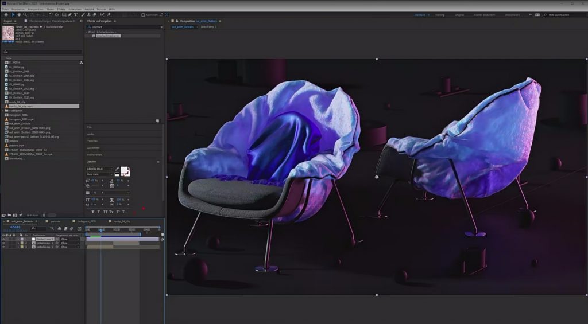
Task: Click the flowchart icon in Project panel
Action: [81, 63]
